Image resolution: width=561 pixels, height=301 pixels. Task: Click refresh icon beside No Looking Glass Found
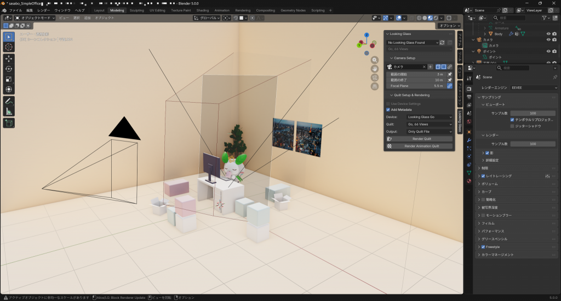pyautogui.click(x=442, y=43)
